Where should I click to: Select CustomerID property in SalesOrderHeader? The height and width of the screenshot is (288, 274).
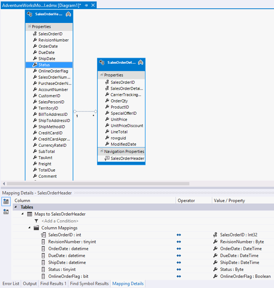tap(49, 96)
